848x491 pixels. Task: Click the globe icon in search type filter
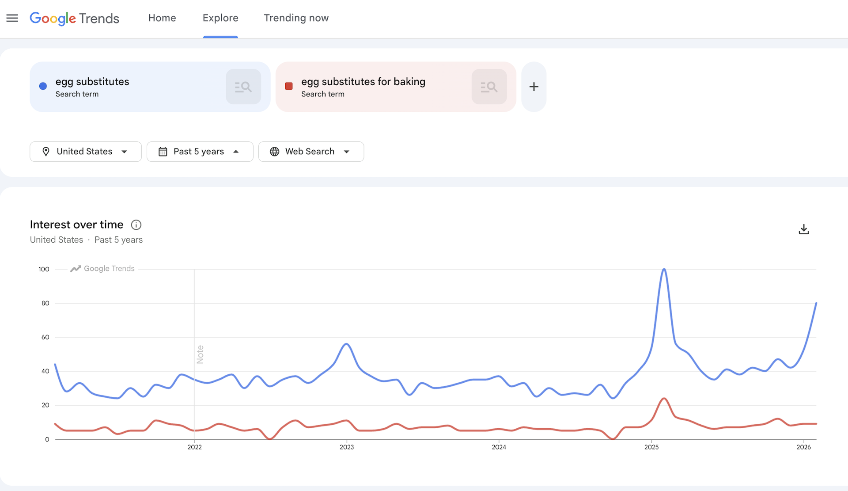coord(274,152)
